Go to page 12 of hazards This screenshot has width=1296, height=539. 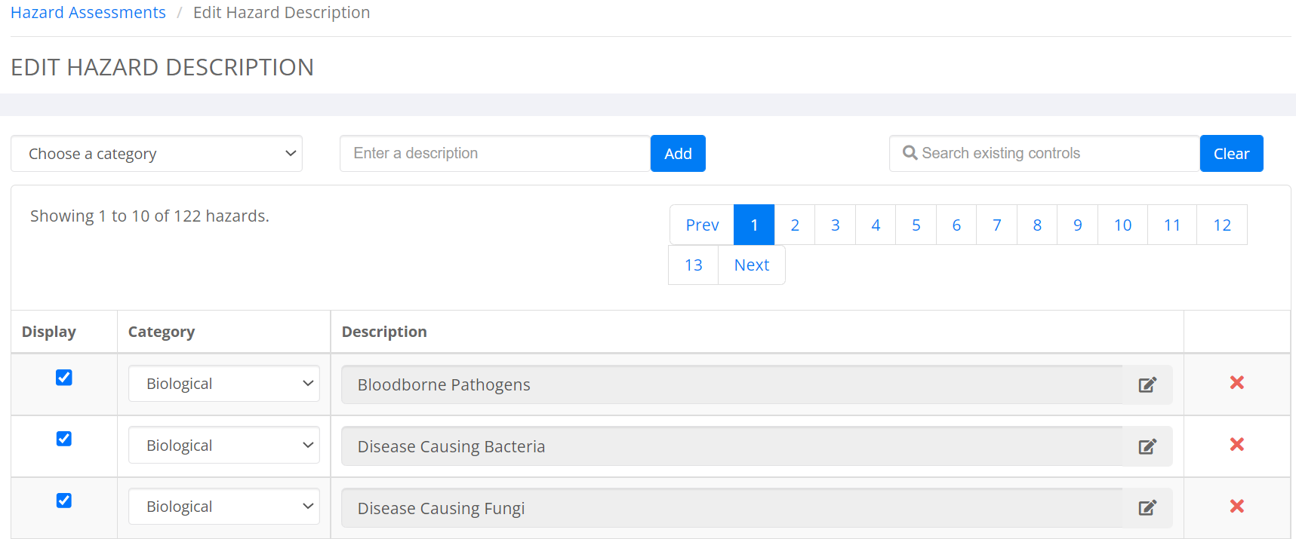click(x=1222, y=225)
